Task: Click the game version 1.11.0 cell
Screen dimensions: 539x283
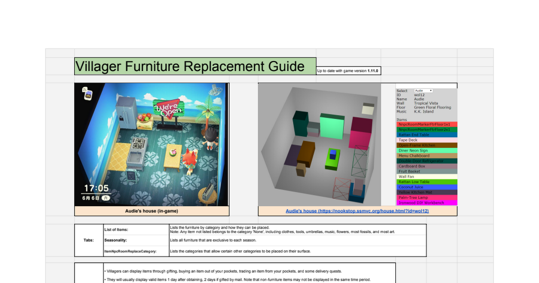Action: point(349,71)
